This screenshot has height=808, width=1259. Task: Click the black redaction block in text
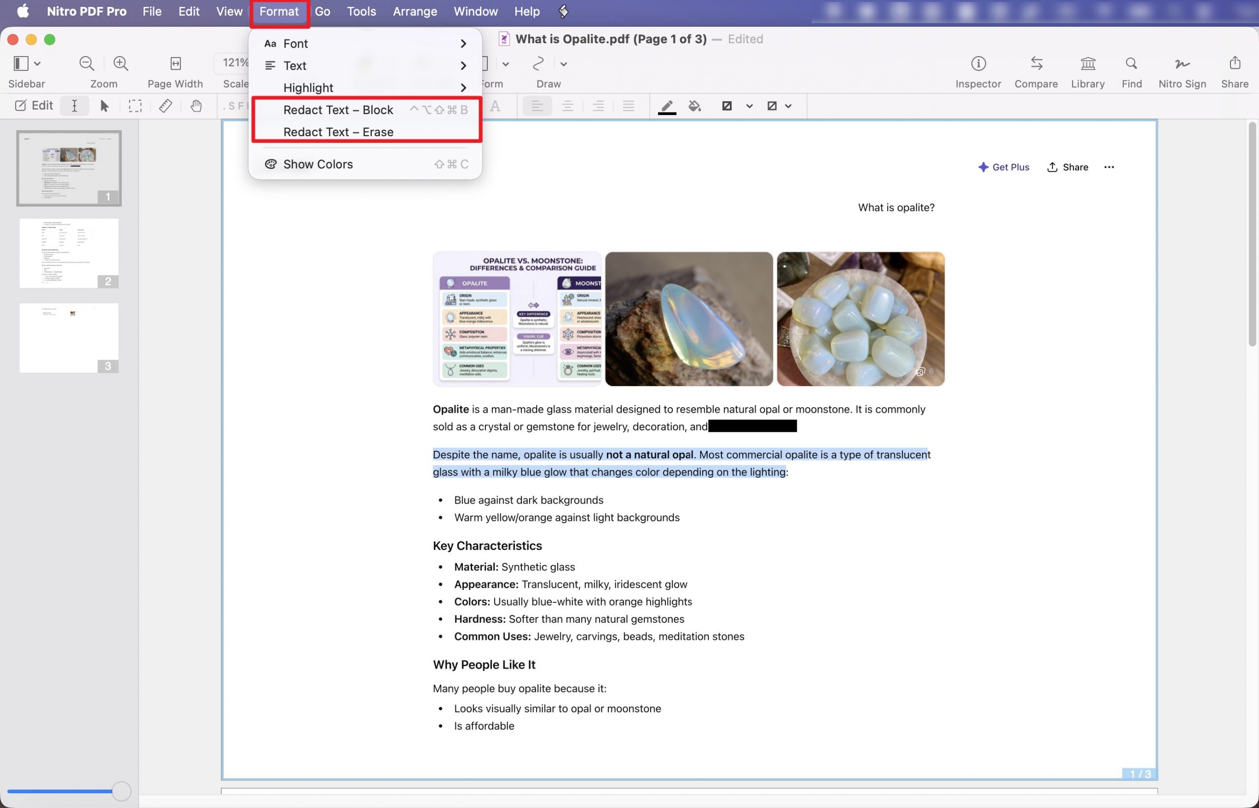[x=752, y=426]
